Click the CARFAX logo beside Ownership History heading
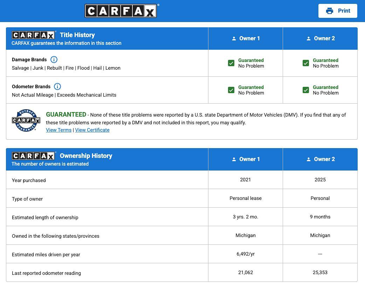Viewport: 365px width, 285px height. [x=34, y=156]
